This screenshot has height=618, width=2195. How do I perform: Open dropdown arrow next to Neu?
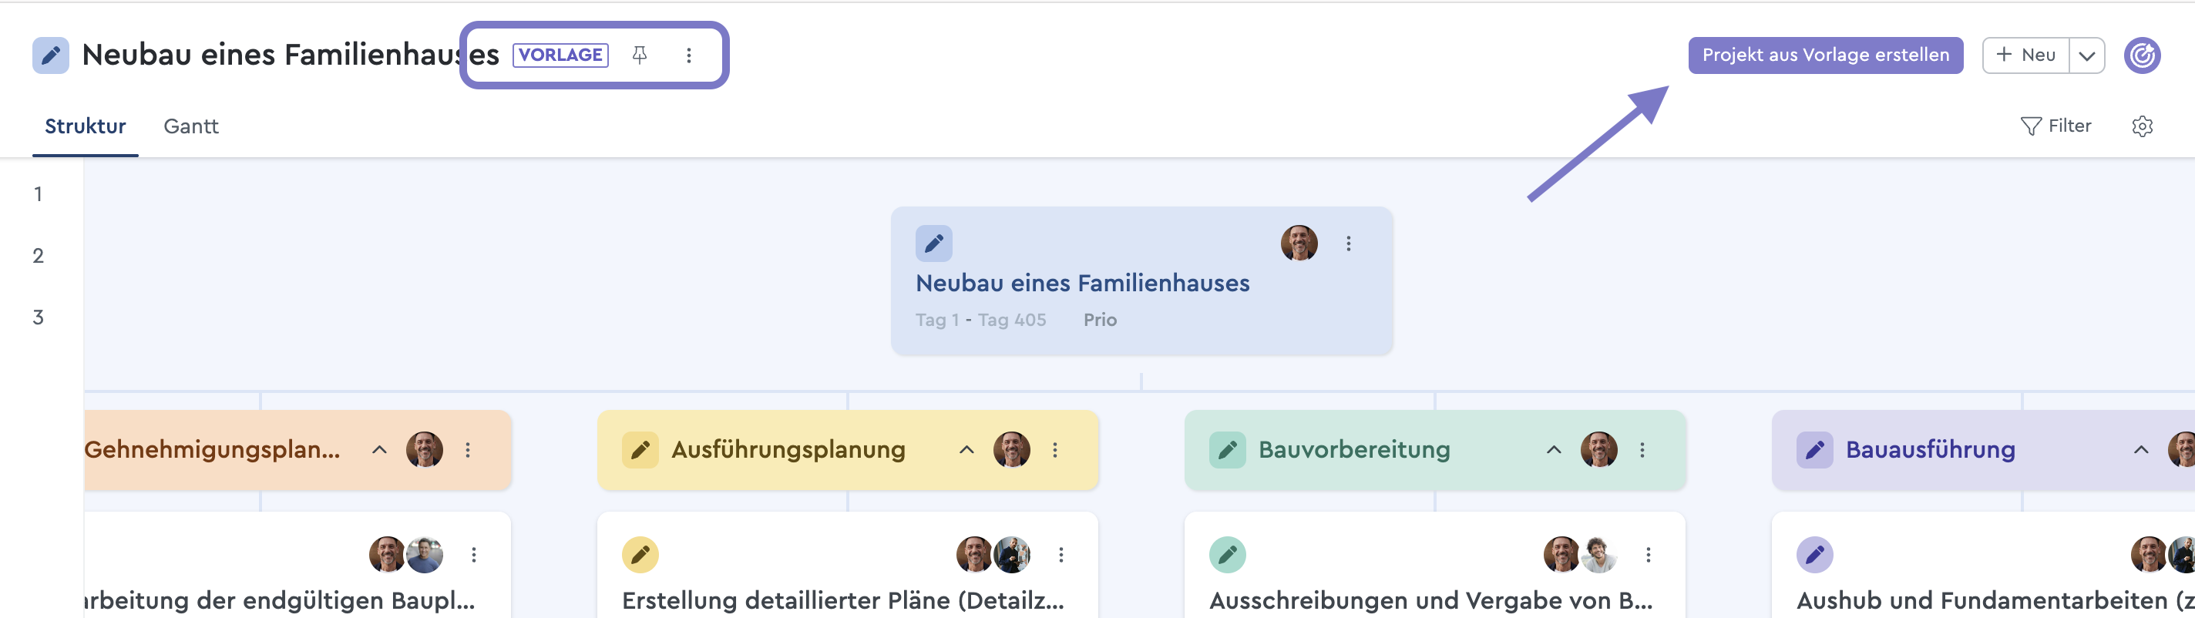coord(2087,56)
